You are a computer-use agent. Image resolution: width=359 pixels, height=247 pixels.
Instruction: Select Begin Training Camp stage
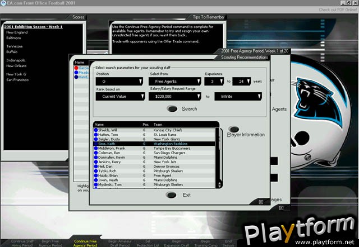(206, 243)
